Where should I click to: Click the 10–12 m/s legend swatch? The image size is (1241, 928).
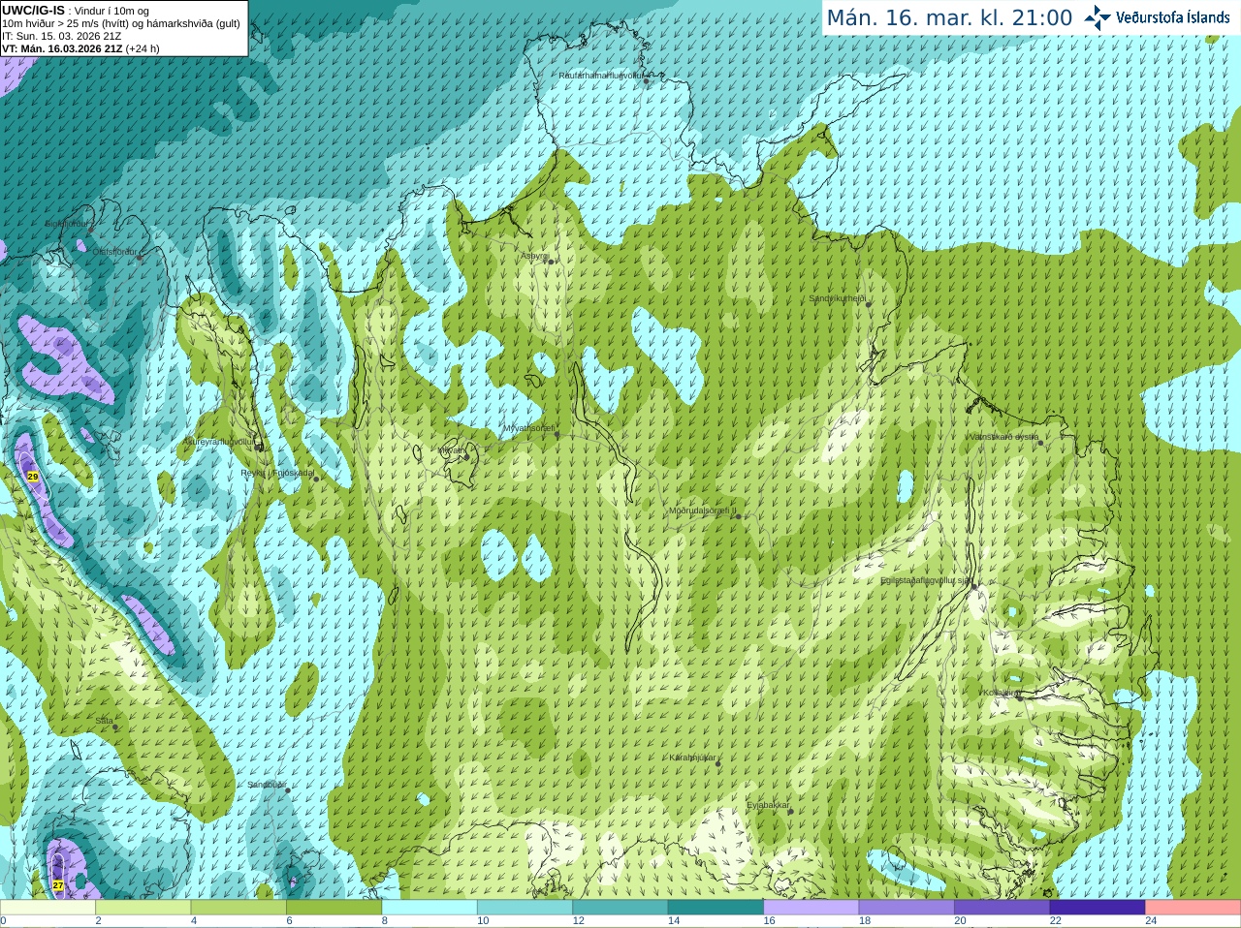[x=525, y=908]
